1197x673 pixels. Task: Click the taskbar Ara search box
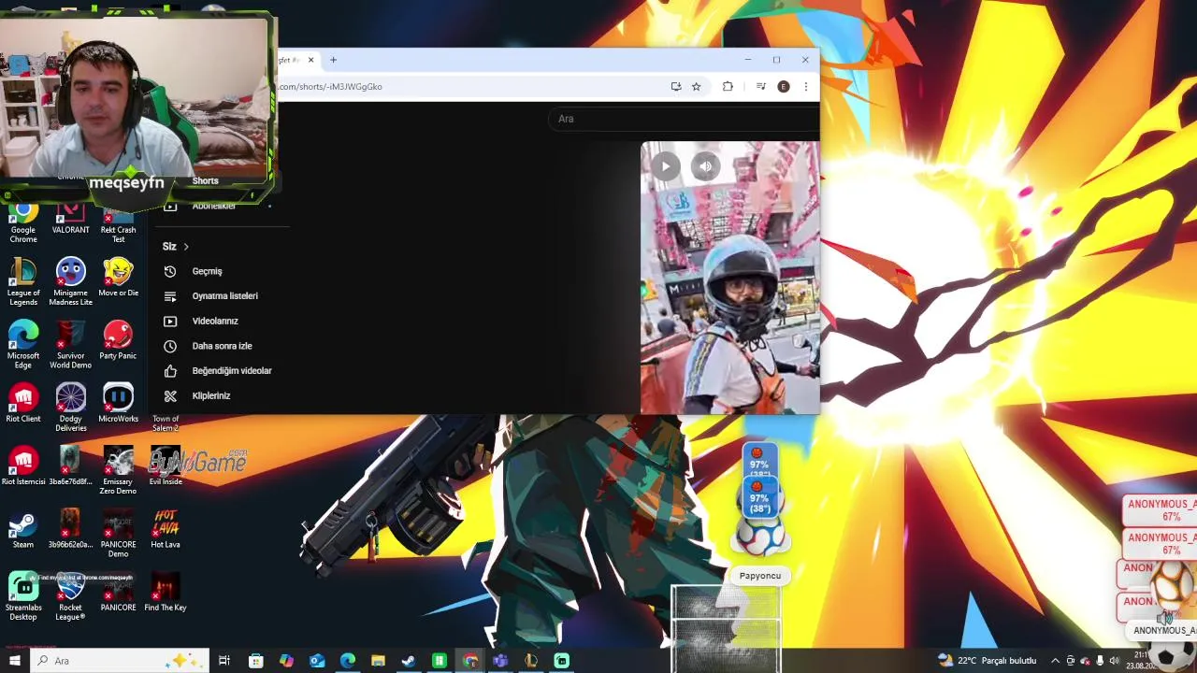point(120,661)
